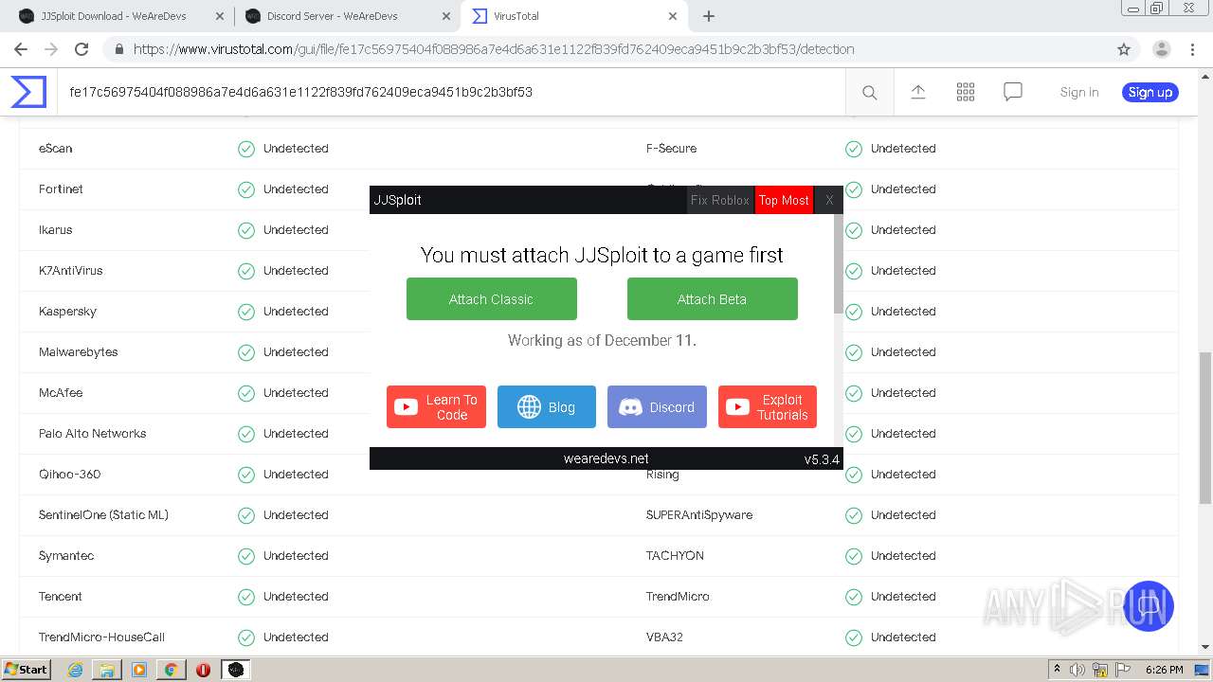Click the VirusTotal hash search field
1213x682 pixels.
pos(451,92)
